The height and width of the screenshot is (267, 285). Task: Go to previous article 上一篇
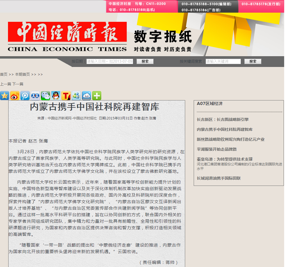pyautogui.click(x=6, y=84)
